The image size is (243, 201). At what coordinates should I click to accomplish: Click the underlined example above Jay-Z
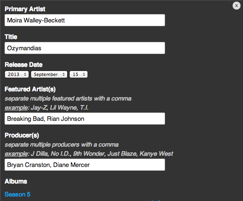click(x=16, y=108)
